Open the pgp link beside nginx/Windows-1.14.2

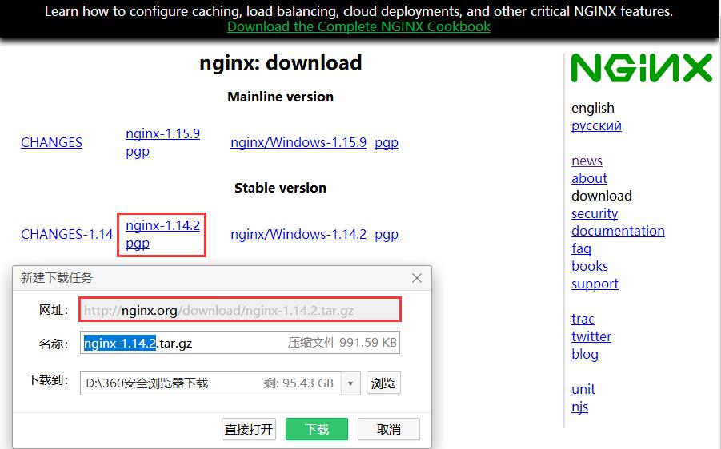(x=387, y=235)
